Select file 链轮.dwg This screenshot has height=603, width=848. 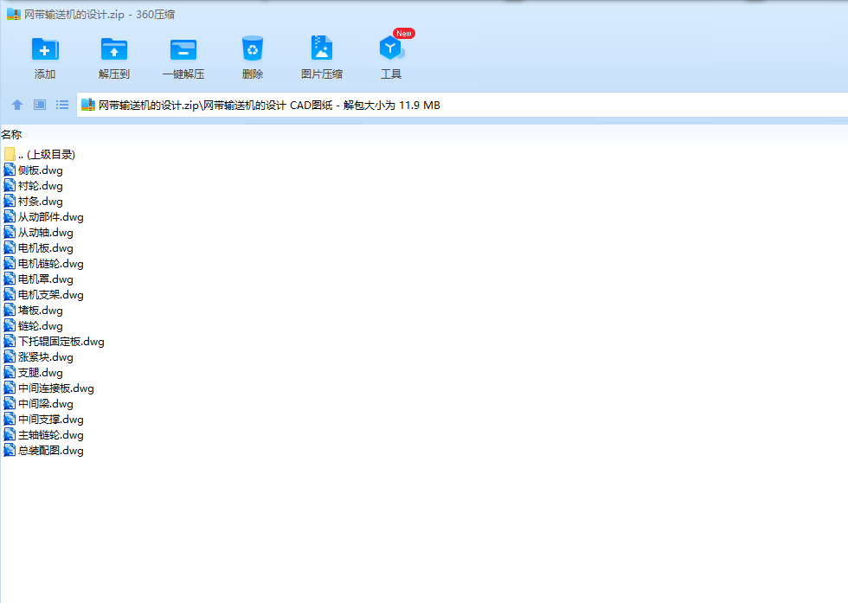(x=34, y=326)
